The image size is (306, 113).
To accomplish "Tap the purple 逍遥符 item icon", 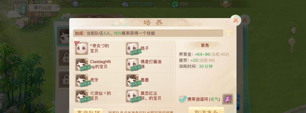I will pyautogui.click(x=228, y=99).
